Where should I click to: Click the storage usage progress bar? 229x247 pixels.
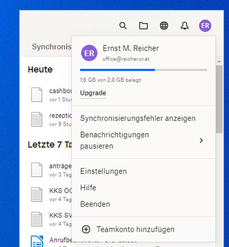coord(143,70)
